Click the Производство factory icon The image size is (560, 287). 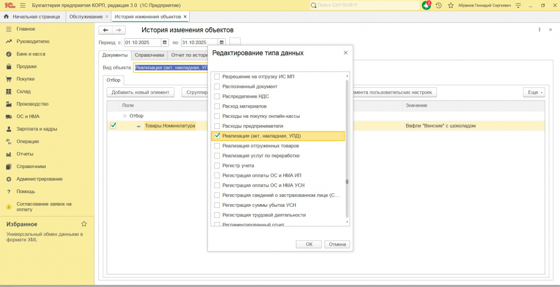[9, 104]
